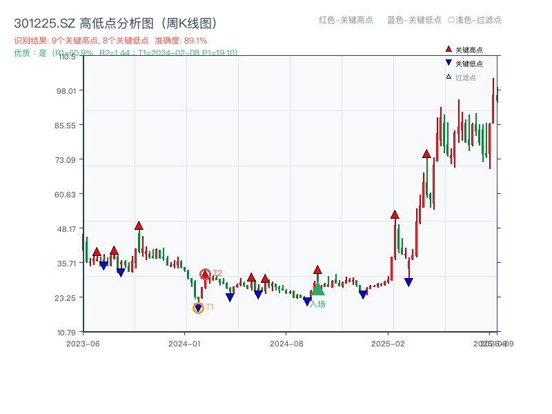Click the blue low triangle near 2024-08
This screenshot has width=552, height=414.
pos(307,300)
